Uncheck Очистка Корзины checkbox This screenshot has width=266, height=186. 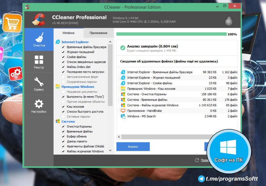pyautogui.click(x=63, y=126)
